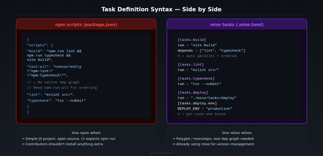Click the '"lint": "eslint src/",' line
The width and height of the screenshot is (323, 156).
point(51,95)
